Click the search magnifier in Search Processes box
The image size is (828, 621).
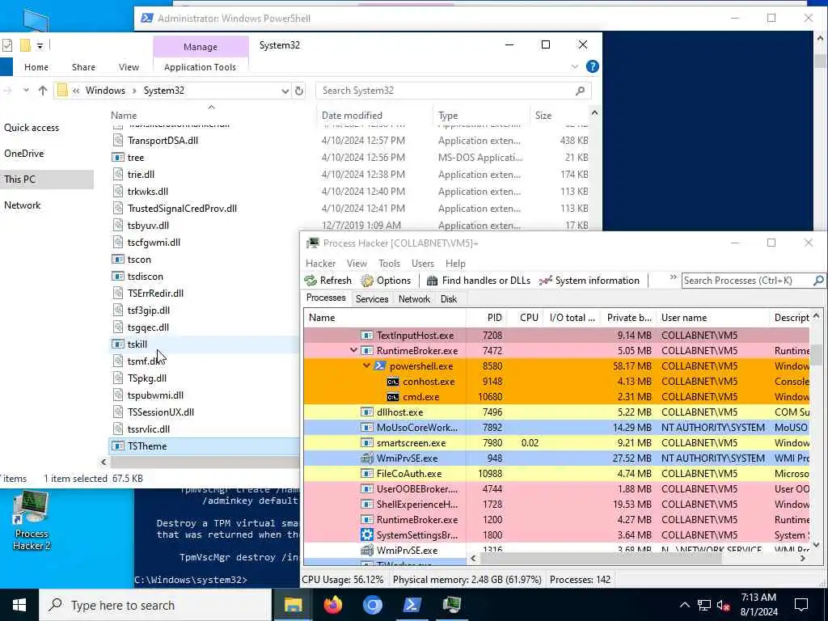(x=818, y=281)
